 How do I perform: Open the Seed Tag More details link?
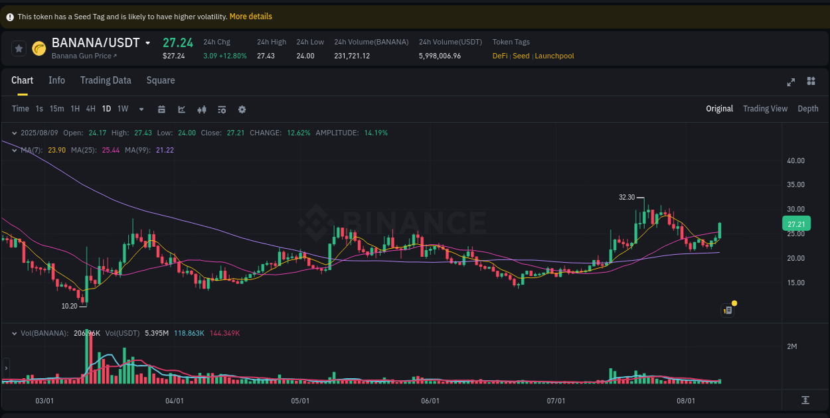[x=251, y=16]
